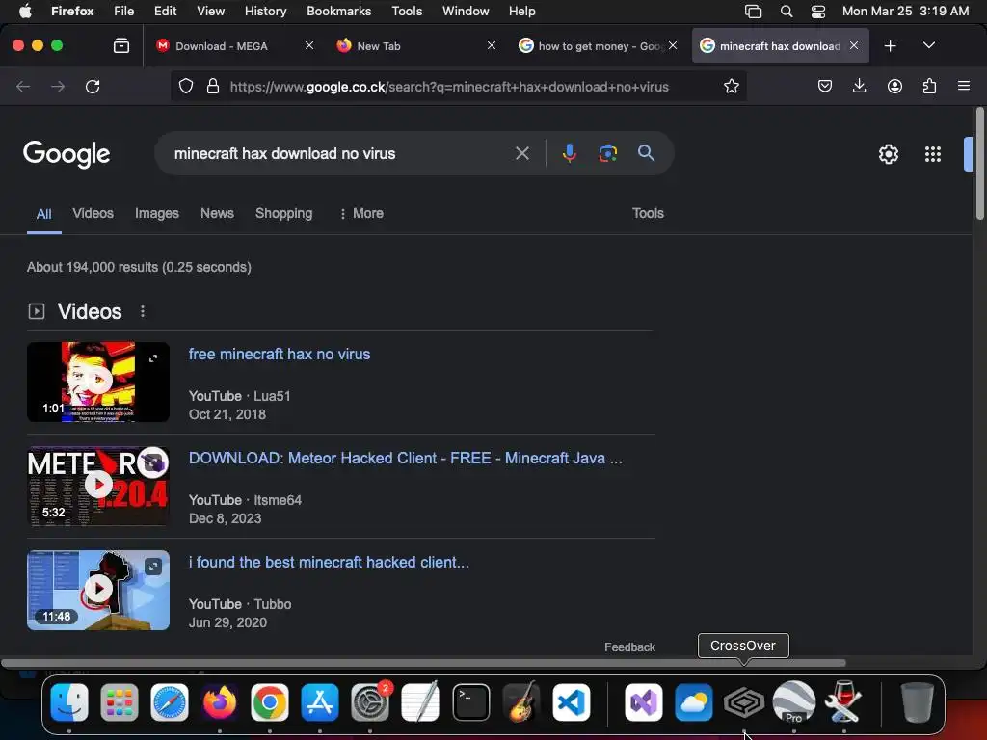Play the 1:01 Lua51 video thumbnail
Image resolution: width=987 pixels, height=740 pixels.
[98, 382]
